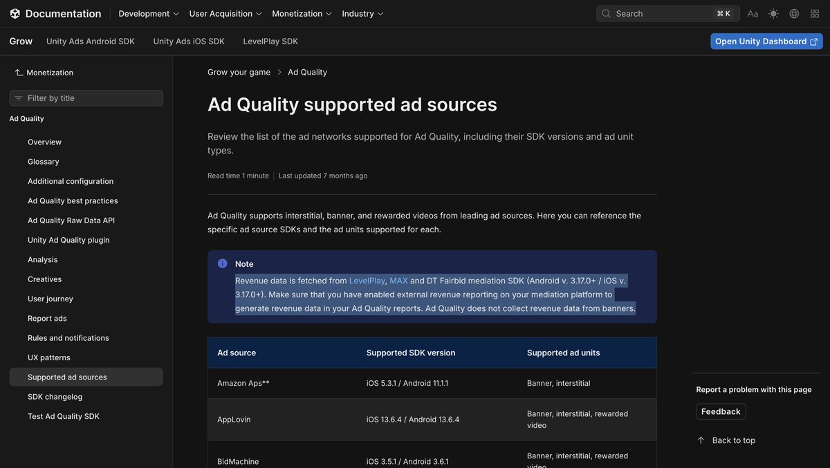This screenshot has height=468, width=830.
Task: Click Read time 1 minute text
Action: 238,176
